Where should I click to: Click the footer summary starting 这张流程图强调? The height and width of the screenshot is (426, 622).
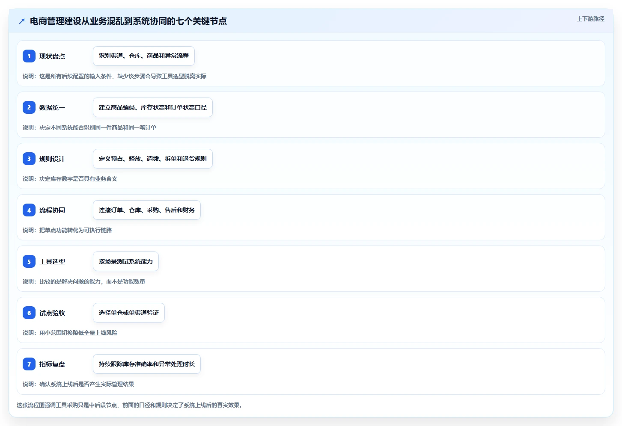coord(131,405)
